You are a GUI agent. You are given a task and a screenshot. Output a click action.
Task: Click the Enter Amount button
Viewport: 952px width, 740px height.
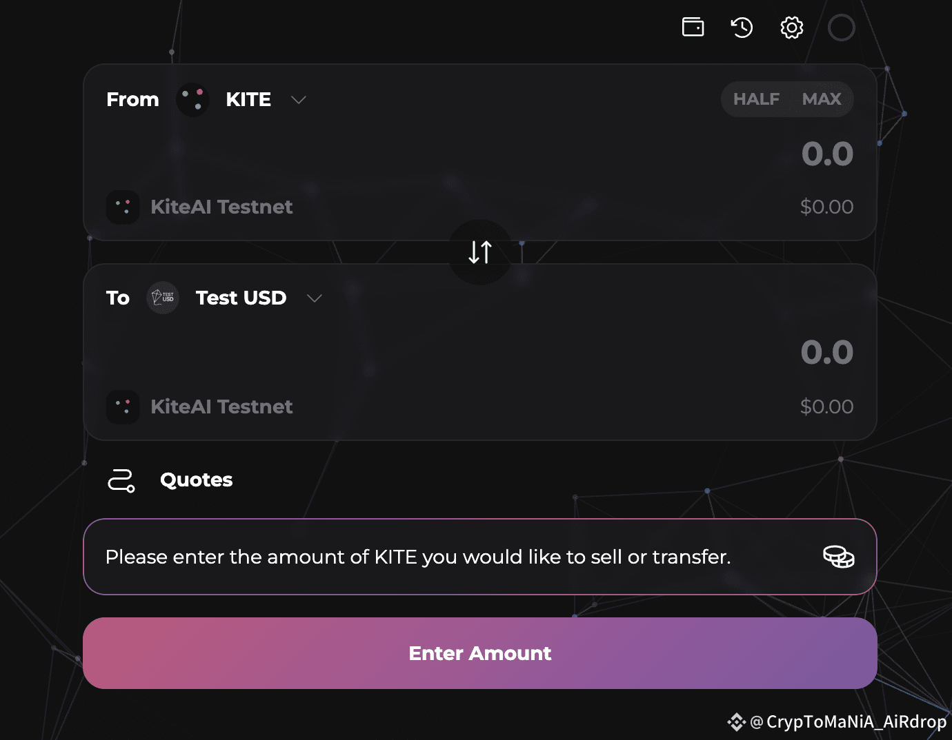(480, 653)
